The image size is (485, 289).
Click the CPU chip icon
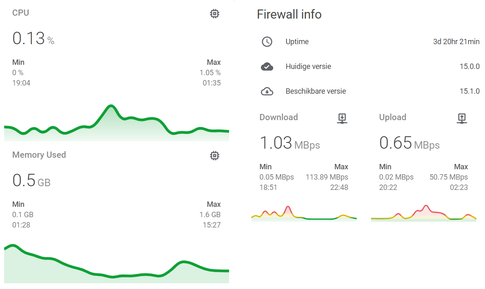(214, 14)
